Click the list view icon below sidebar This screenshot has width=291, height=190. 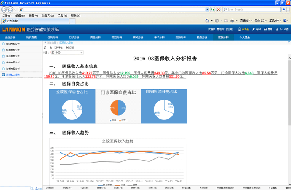[x=40, y=188]
